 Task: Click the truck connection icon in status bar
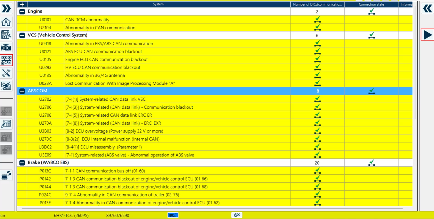[173, 215]
